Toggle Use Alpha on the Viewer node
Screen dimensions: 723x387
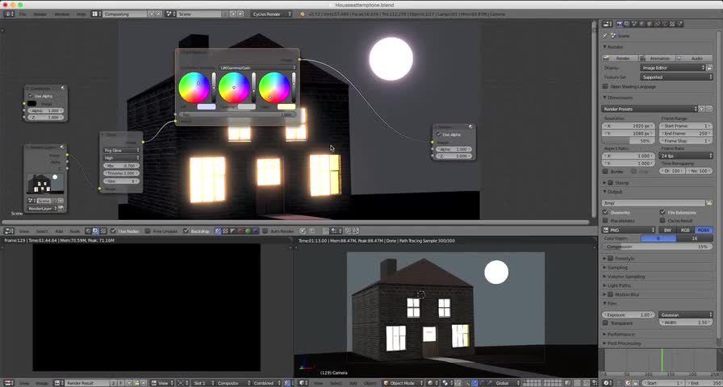coord(438,135)
